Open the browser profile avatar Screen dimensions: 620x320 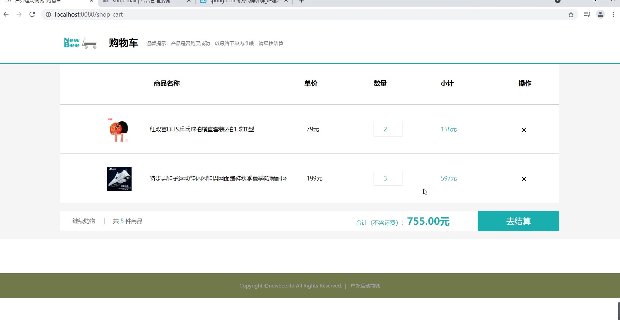[x=600, y=14]
